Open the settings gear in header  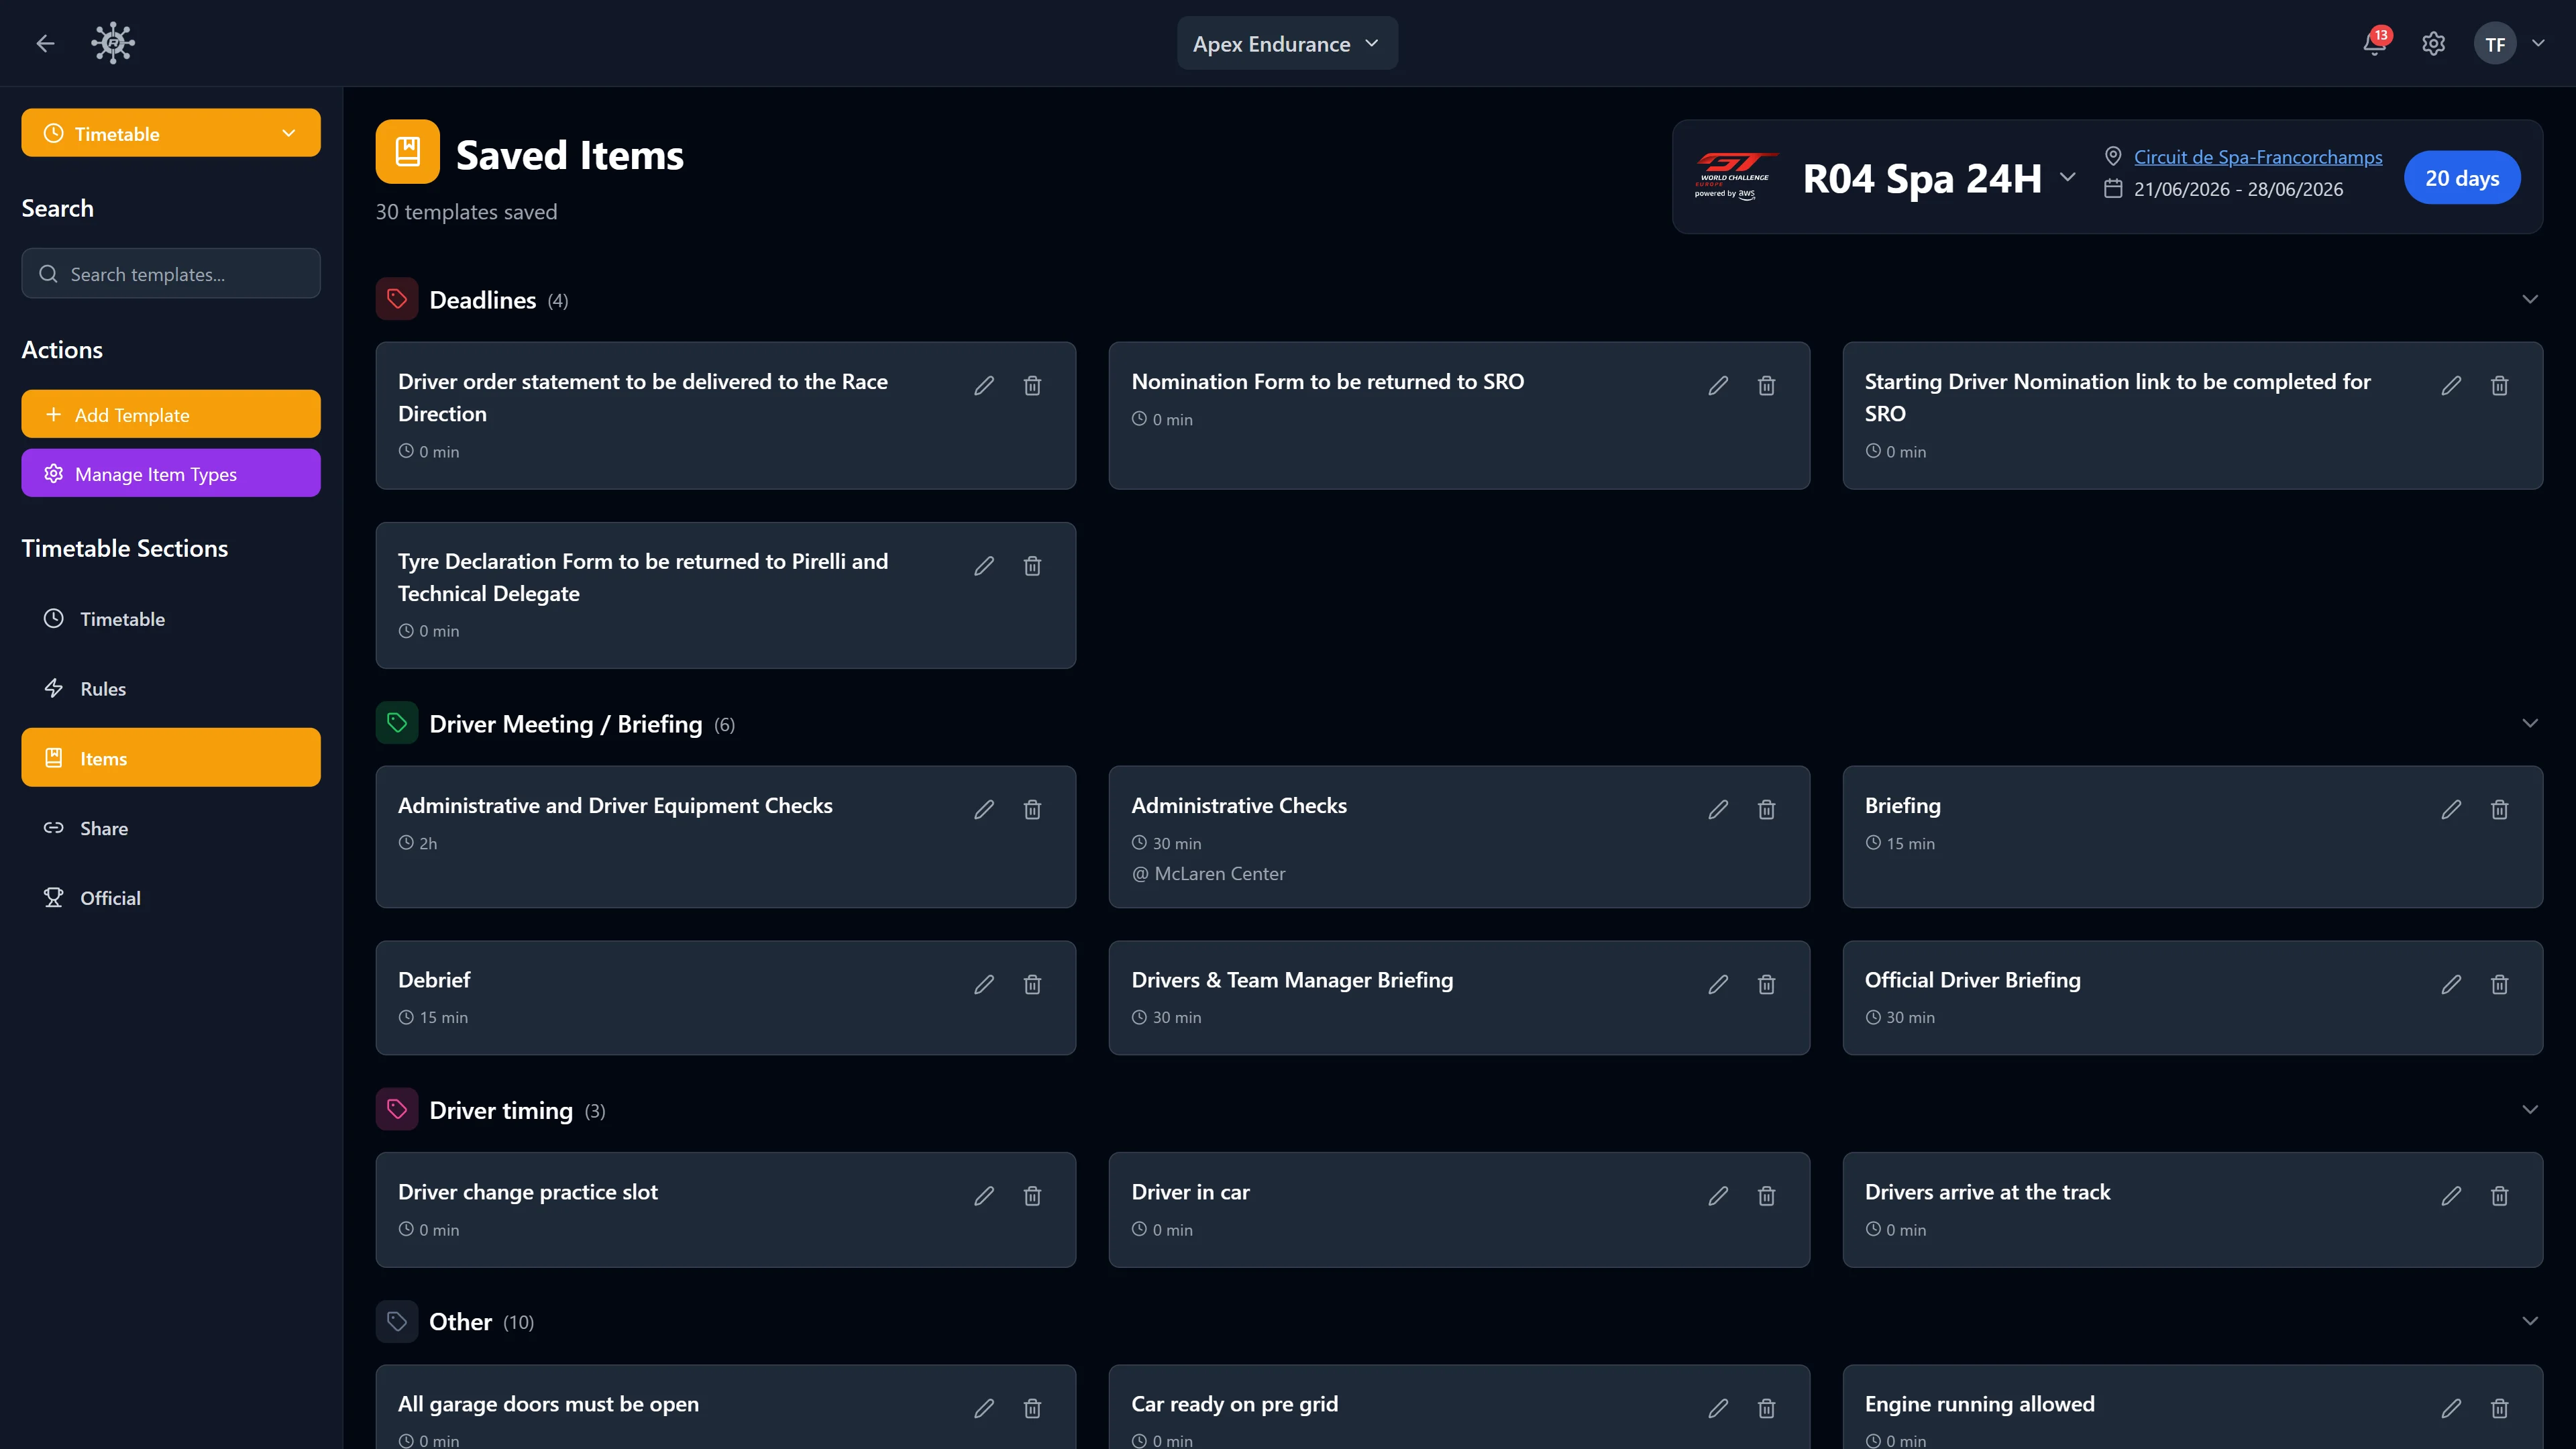tap(2433, 44)
